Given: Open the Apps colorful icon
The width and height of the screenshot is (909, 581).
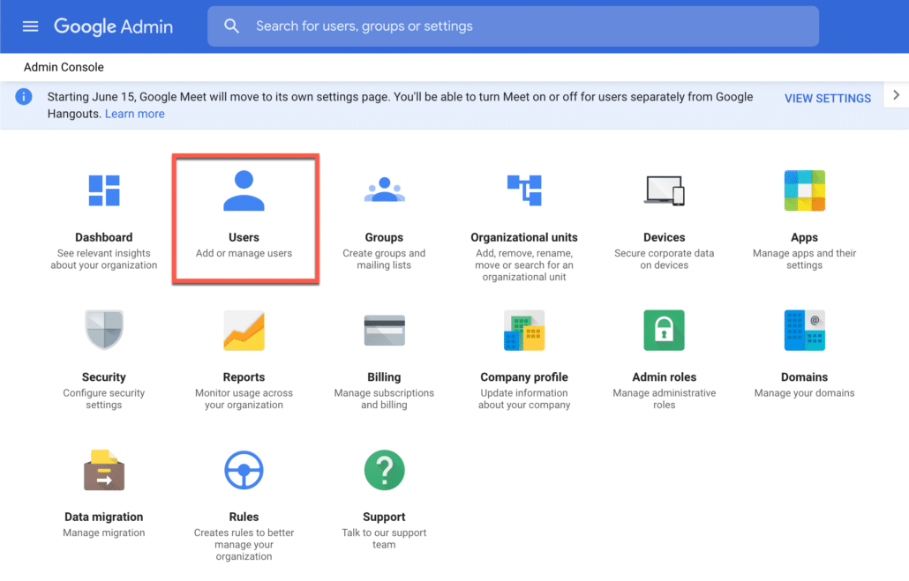Looking at the screenshot, I should pyautogui.click(x=805, y=190).
